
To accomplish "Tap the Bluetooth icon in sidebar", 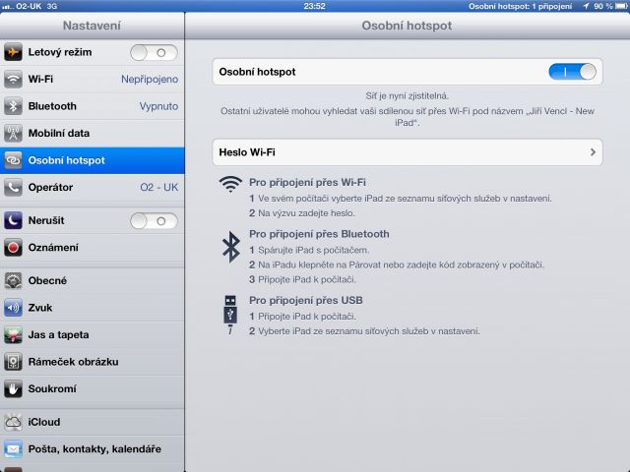I will tap(13, 106).
